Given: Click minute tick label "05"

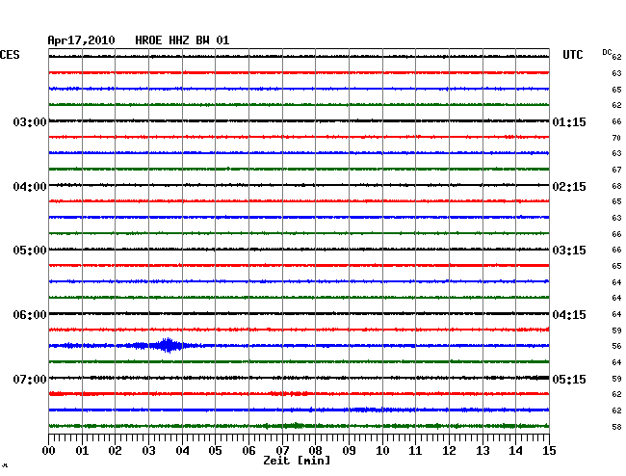Looking at the screenshot, I should coord(215,450).
